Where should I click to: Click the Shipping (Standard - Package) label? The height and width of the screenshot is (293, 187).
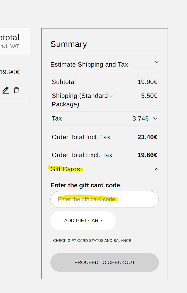(x=82, y=100)
